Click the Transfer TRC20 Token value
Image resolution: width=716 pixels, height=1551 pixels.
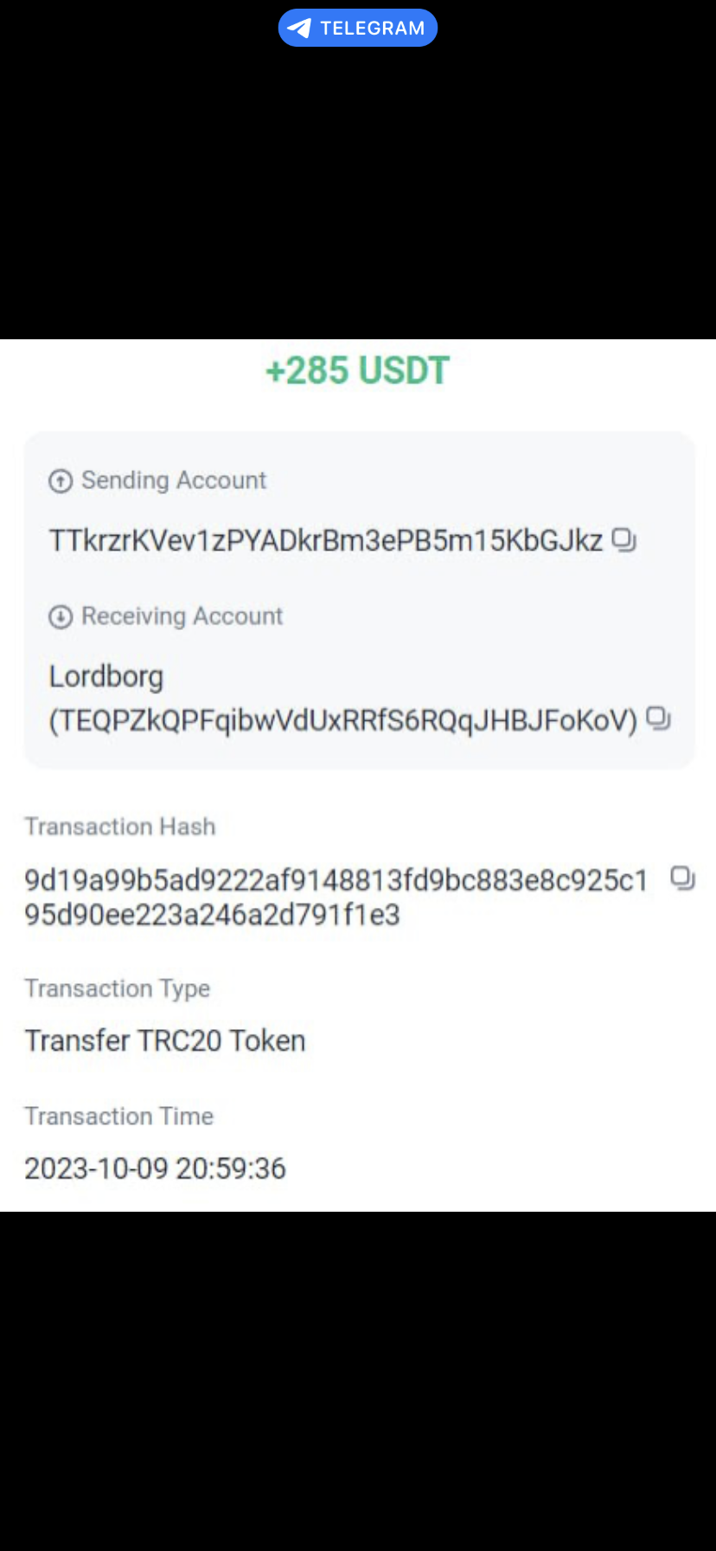(164, 1040)
